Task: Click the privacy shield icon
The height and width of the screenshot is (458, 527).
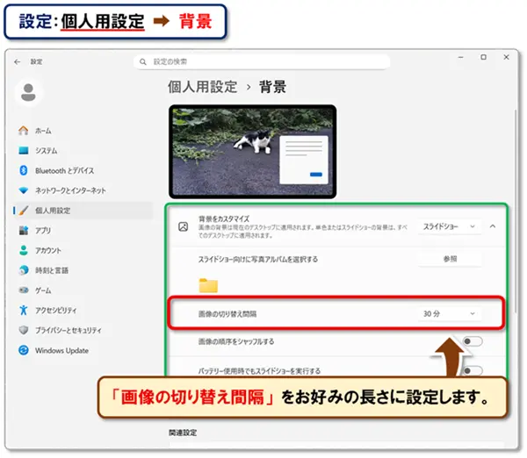Action: 23,330
